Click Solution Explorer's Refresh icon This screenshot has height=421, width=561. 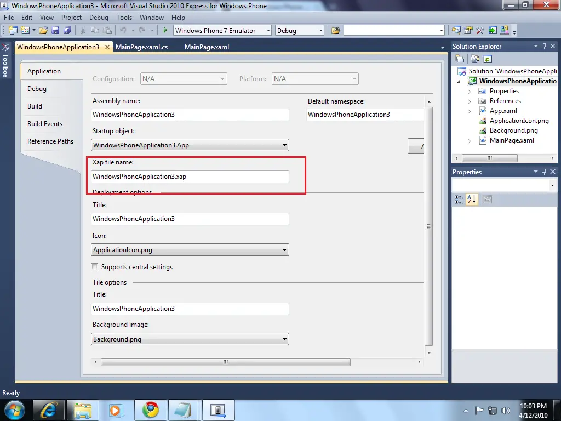point(487,59)
